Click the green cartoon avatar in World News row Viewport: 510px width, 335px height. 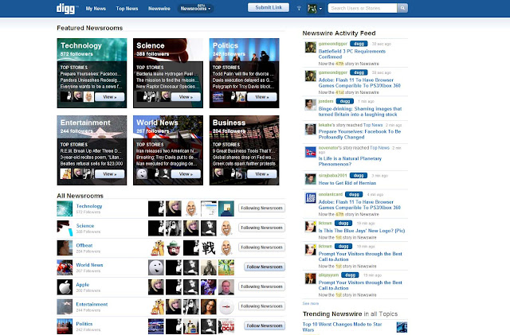pyautogui.click(x=226, y=267)
